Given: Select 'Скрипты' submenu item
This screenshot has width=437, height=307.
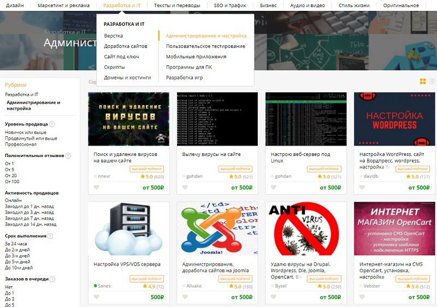Looking at the screenshot, I should tap(114, 67).
